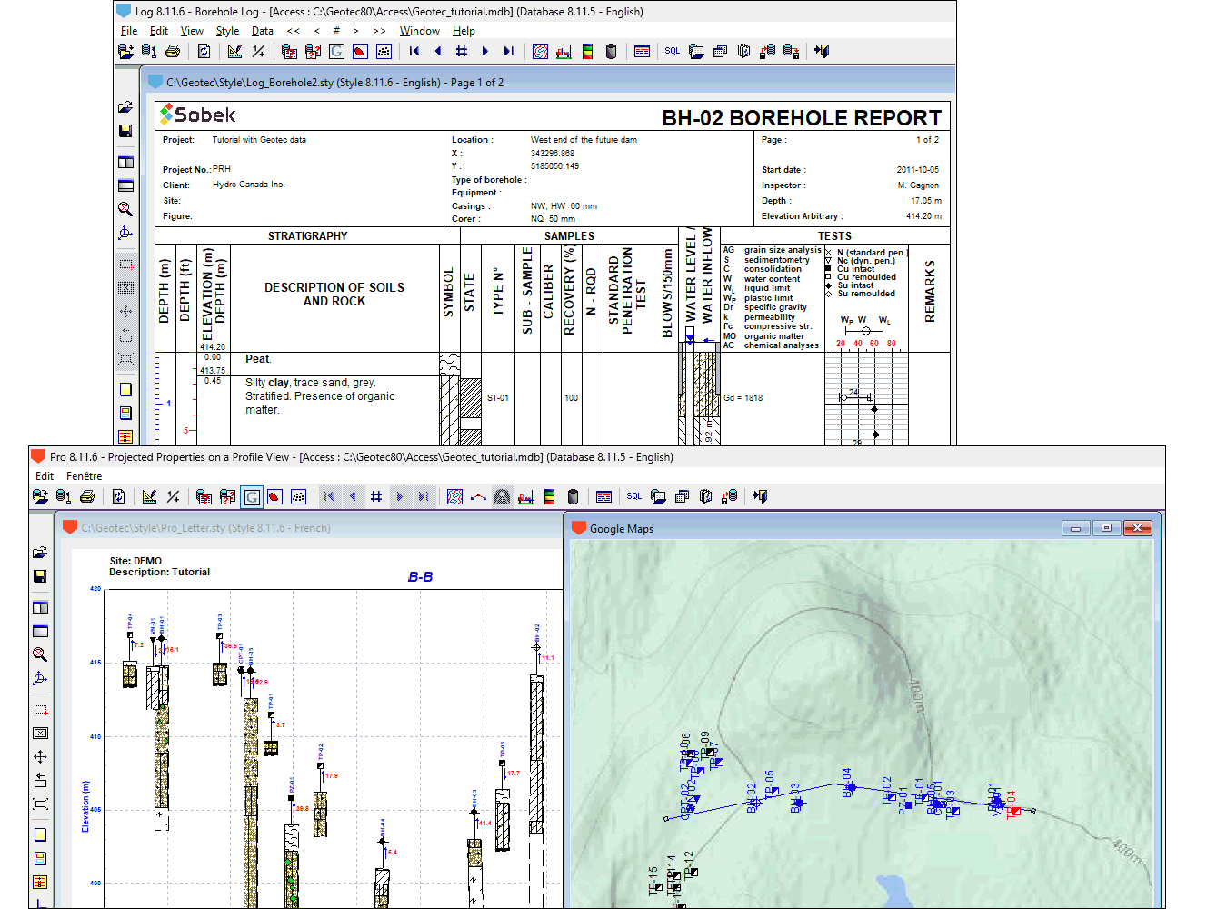Click the # selector in Pro toolbar

point(376,497)
